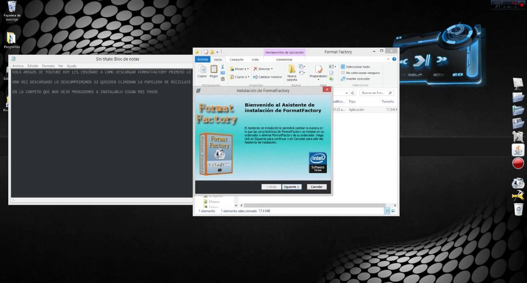527x283 pixels.
Task: Click the recycle bin icon in dock
Action: [x=518, y=209]
